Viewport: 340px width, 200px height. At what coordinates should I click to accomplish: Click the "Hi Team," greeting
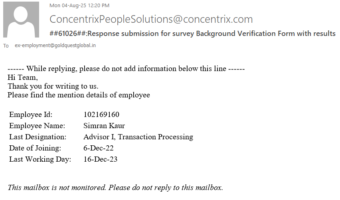click(23, 77)
